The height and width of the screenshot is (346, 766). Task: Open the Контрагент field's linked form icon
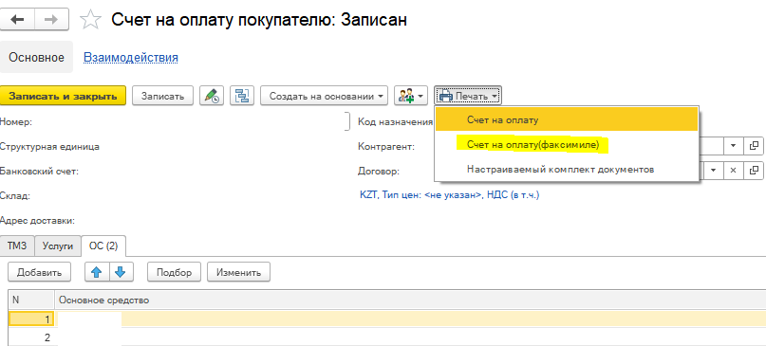[x=754, y=145]
